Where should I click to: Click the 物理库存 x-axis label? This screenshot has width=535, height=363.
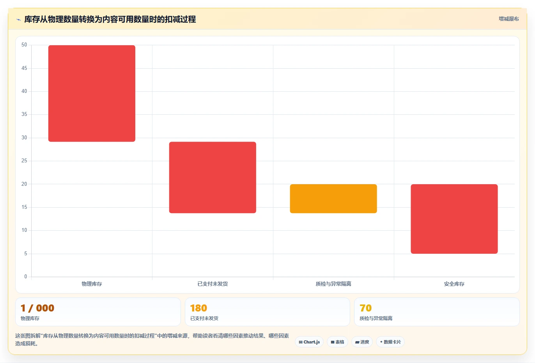pyautogui.click(x=92, y=284)
